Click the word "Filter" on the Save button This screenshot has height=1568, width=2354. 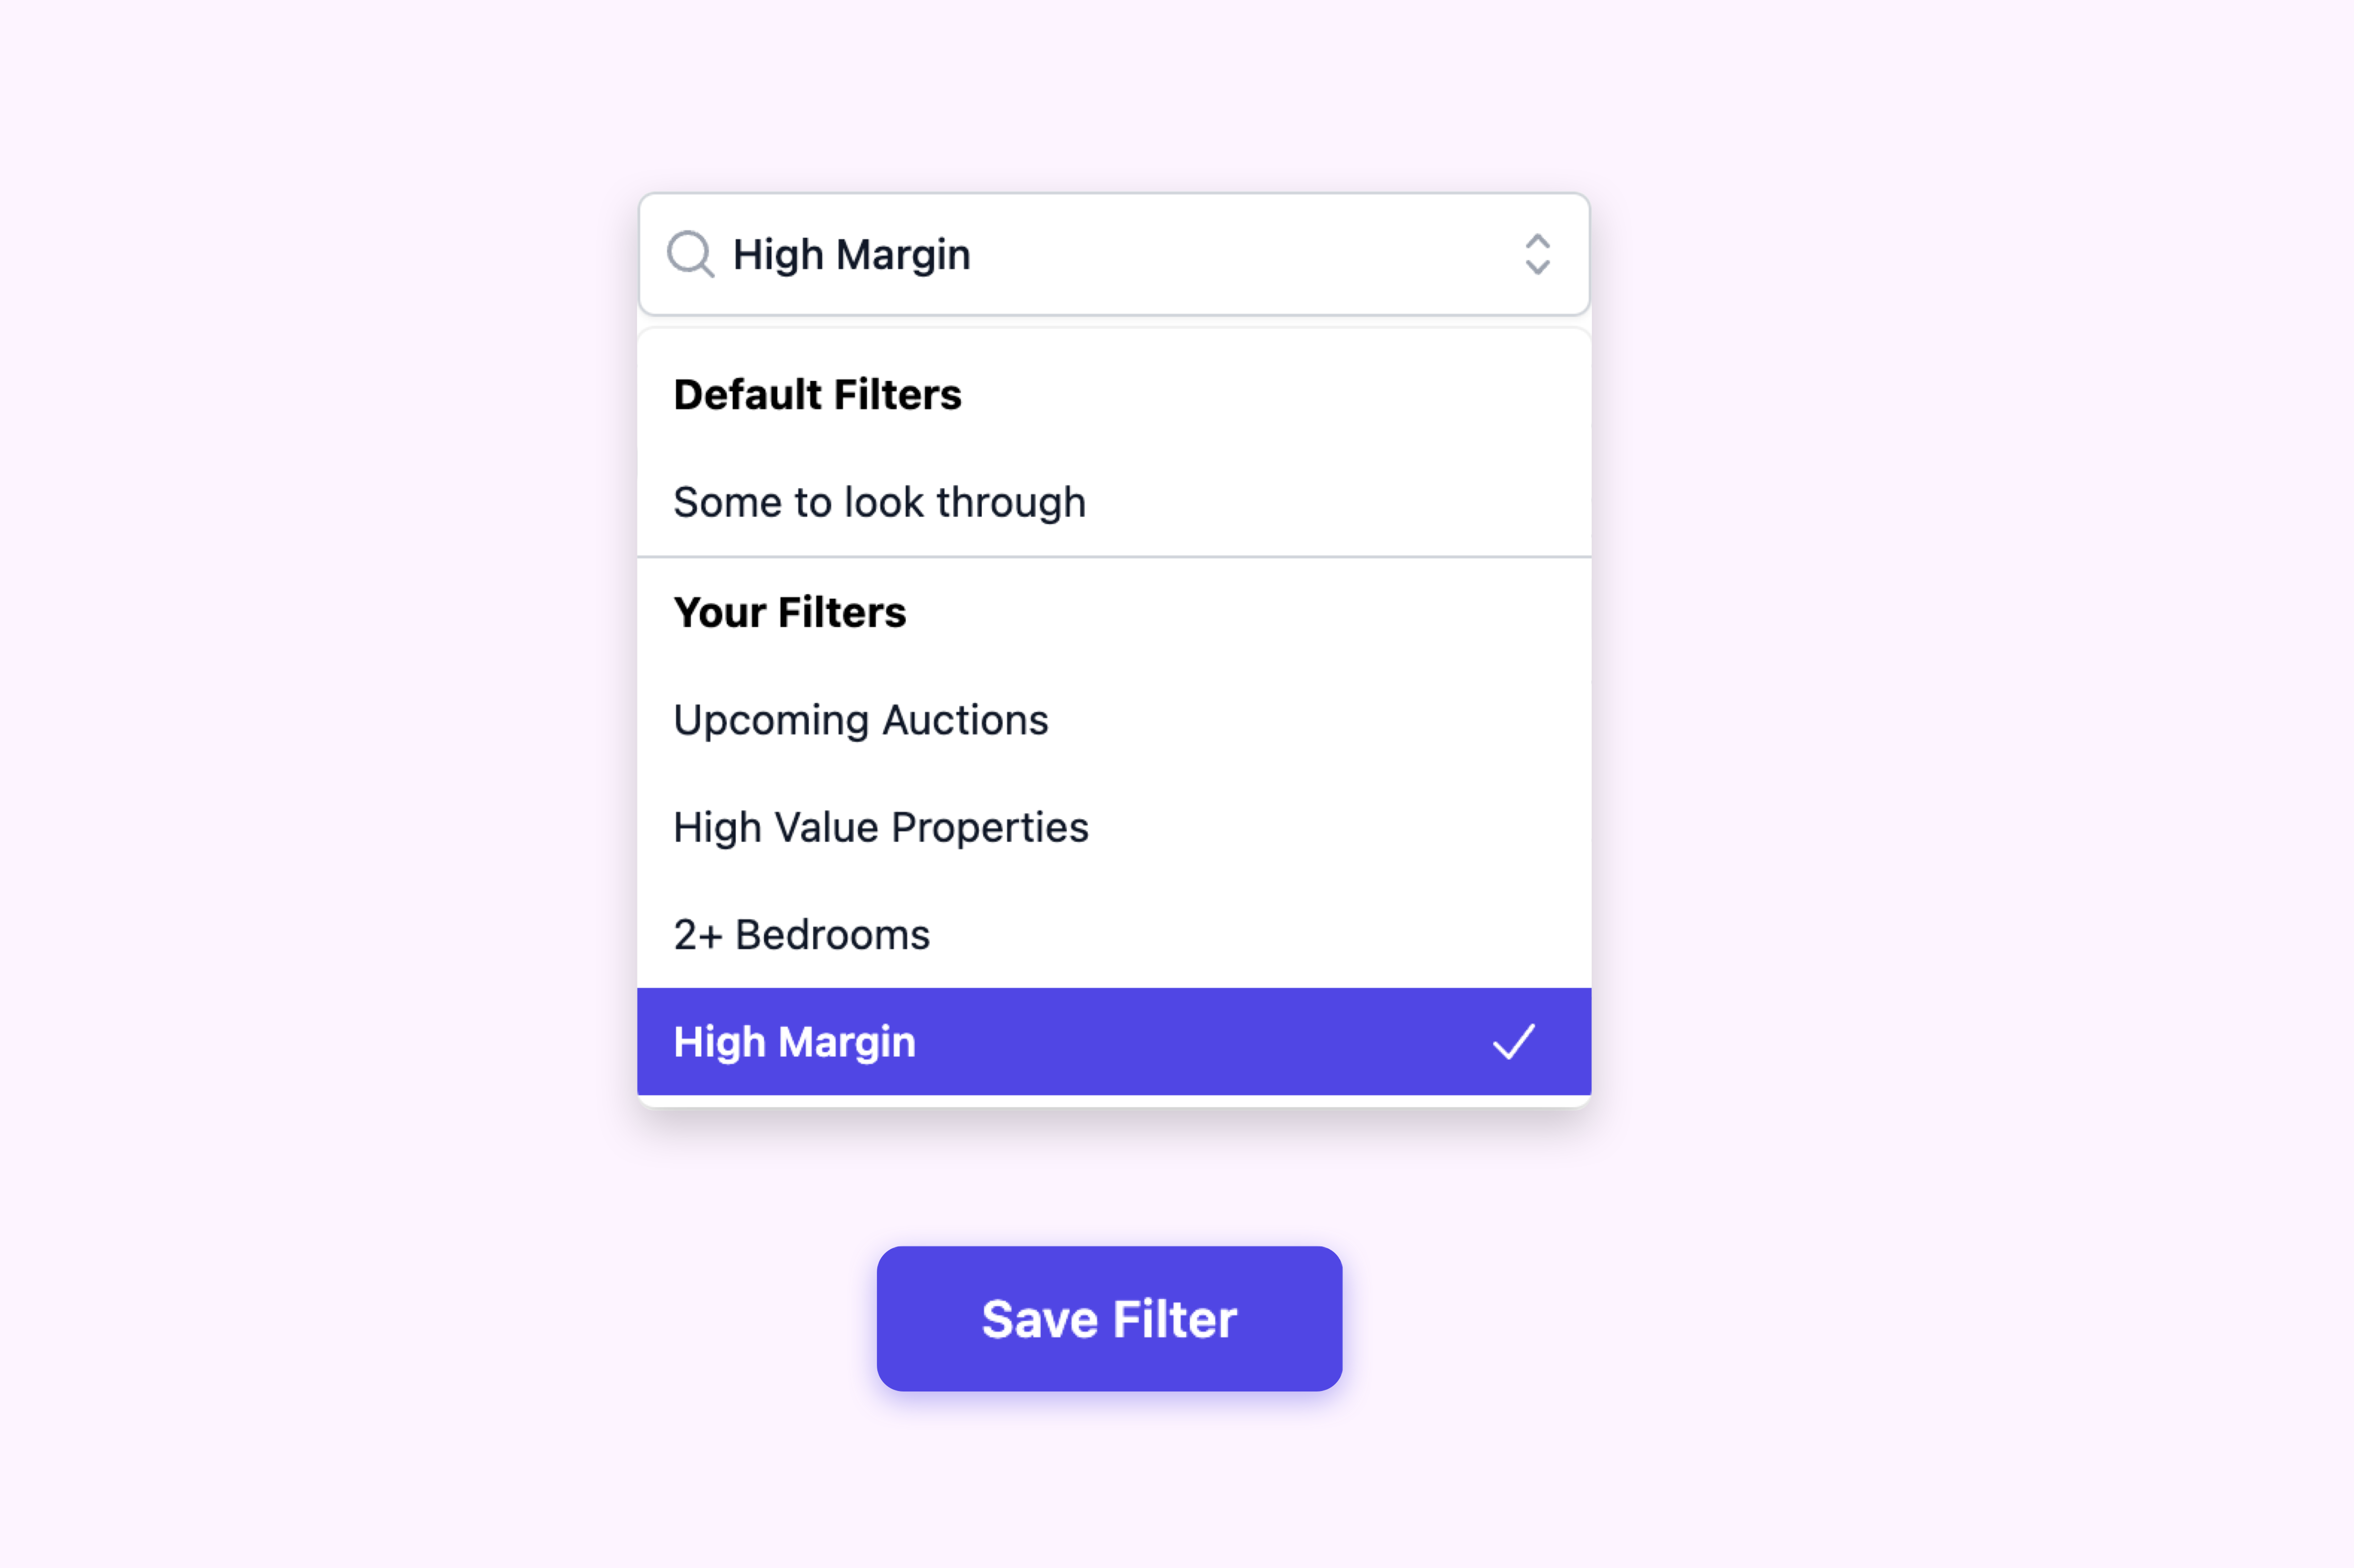click(x=1174, y=1319)
